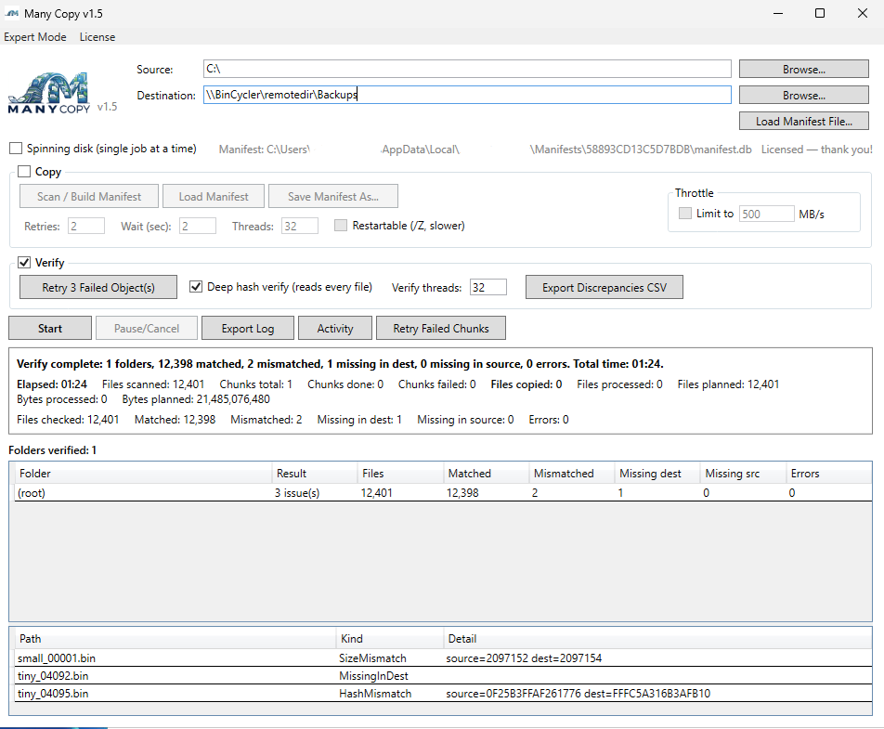Select the tiny_04095.bin row
This screenshot has height=729, width=884.
tap(443, 693)
